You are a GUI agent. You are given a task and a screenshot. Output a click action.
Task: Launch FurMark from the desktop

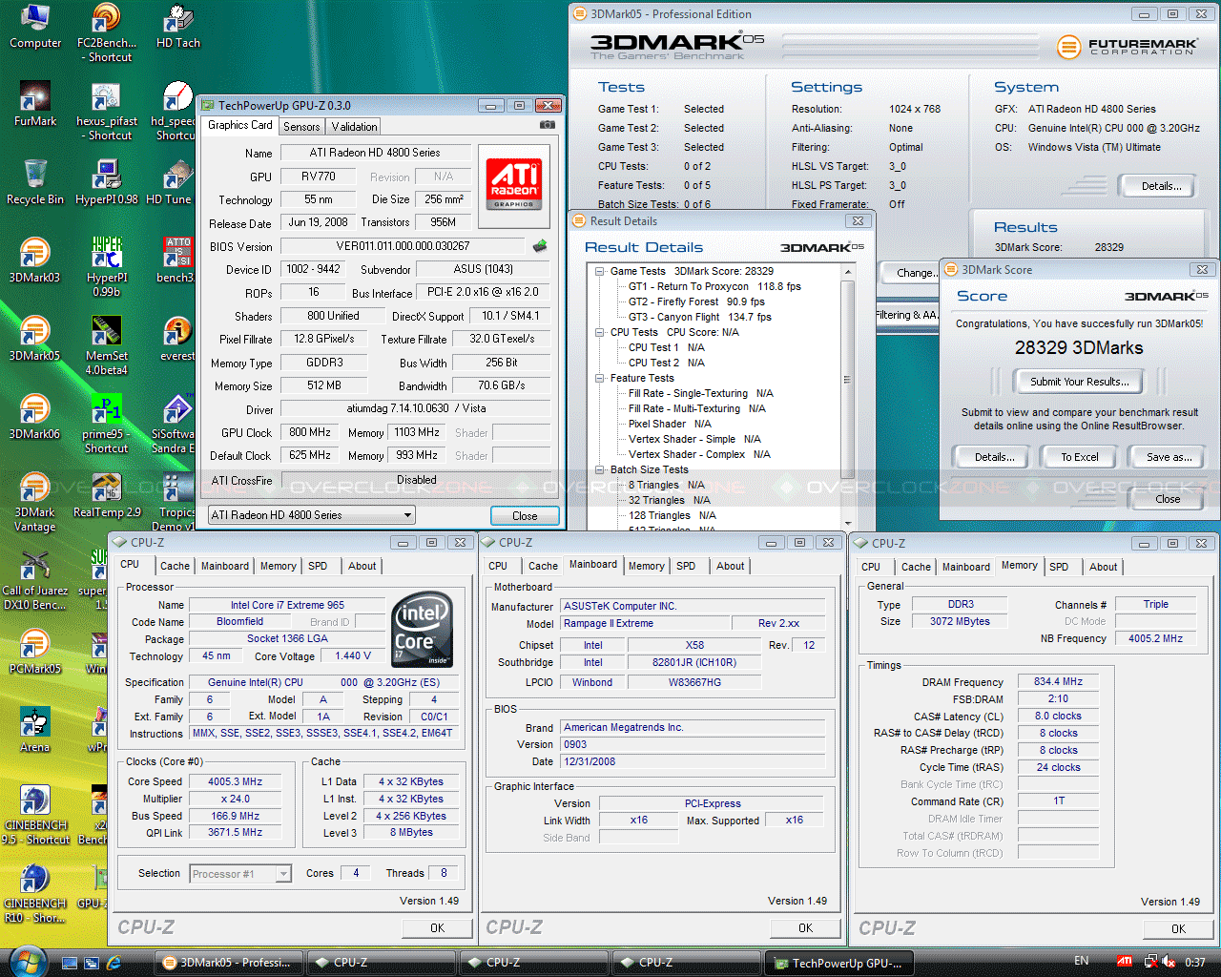click(x=35, y=105)
